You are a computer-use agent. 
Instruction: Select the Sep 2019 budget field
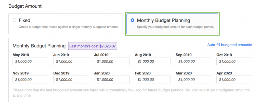click(193, 61)
